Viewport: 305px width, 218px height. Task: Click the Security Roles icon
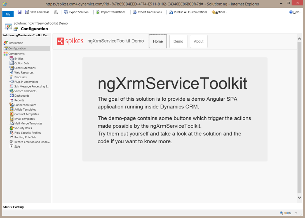(12, 128)
